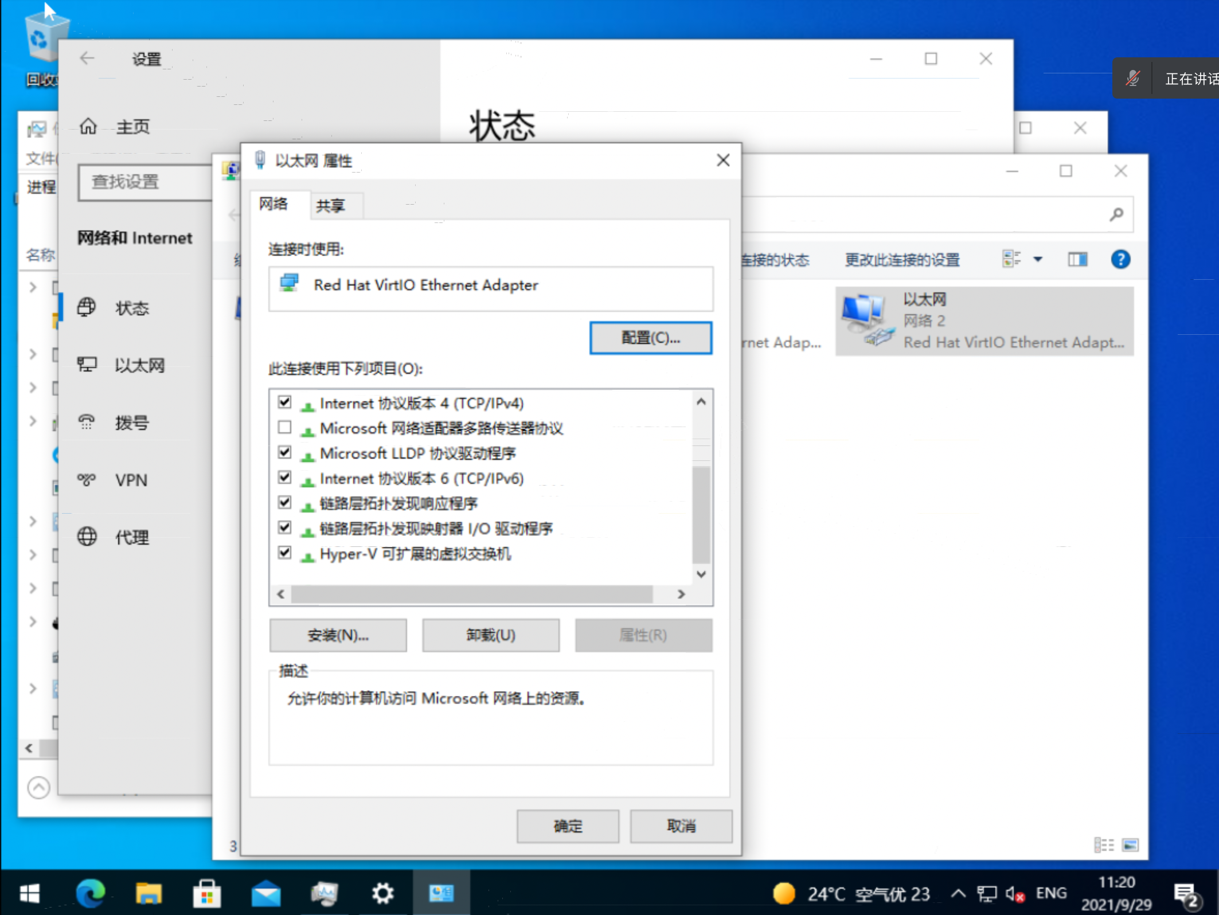Switch to the 共享 tab
Screen dimensions: 1219x915
tap(331, 206)
